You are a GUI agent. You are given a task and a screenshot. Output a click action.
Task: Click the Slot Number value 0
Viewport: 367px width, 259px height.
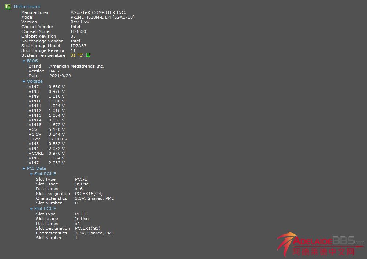[x=76, y=203]
